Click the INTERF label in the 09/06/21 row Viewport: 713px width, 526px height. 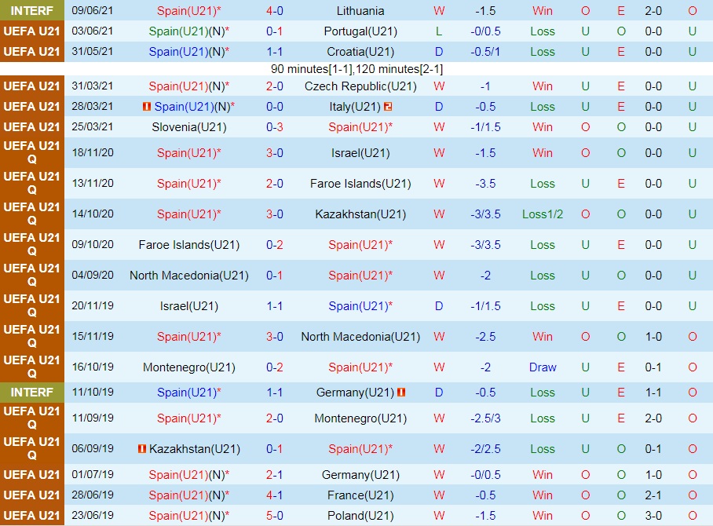[x=31, y=11]
